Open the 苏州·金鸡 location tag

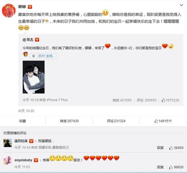pyautogui.click(x=46, y=56)
